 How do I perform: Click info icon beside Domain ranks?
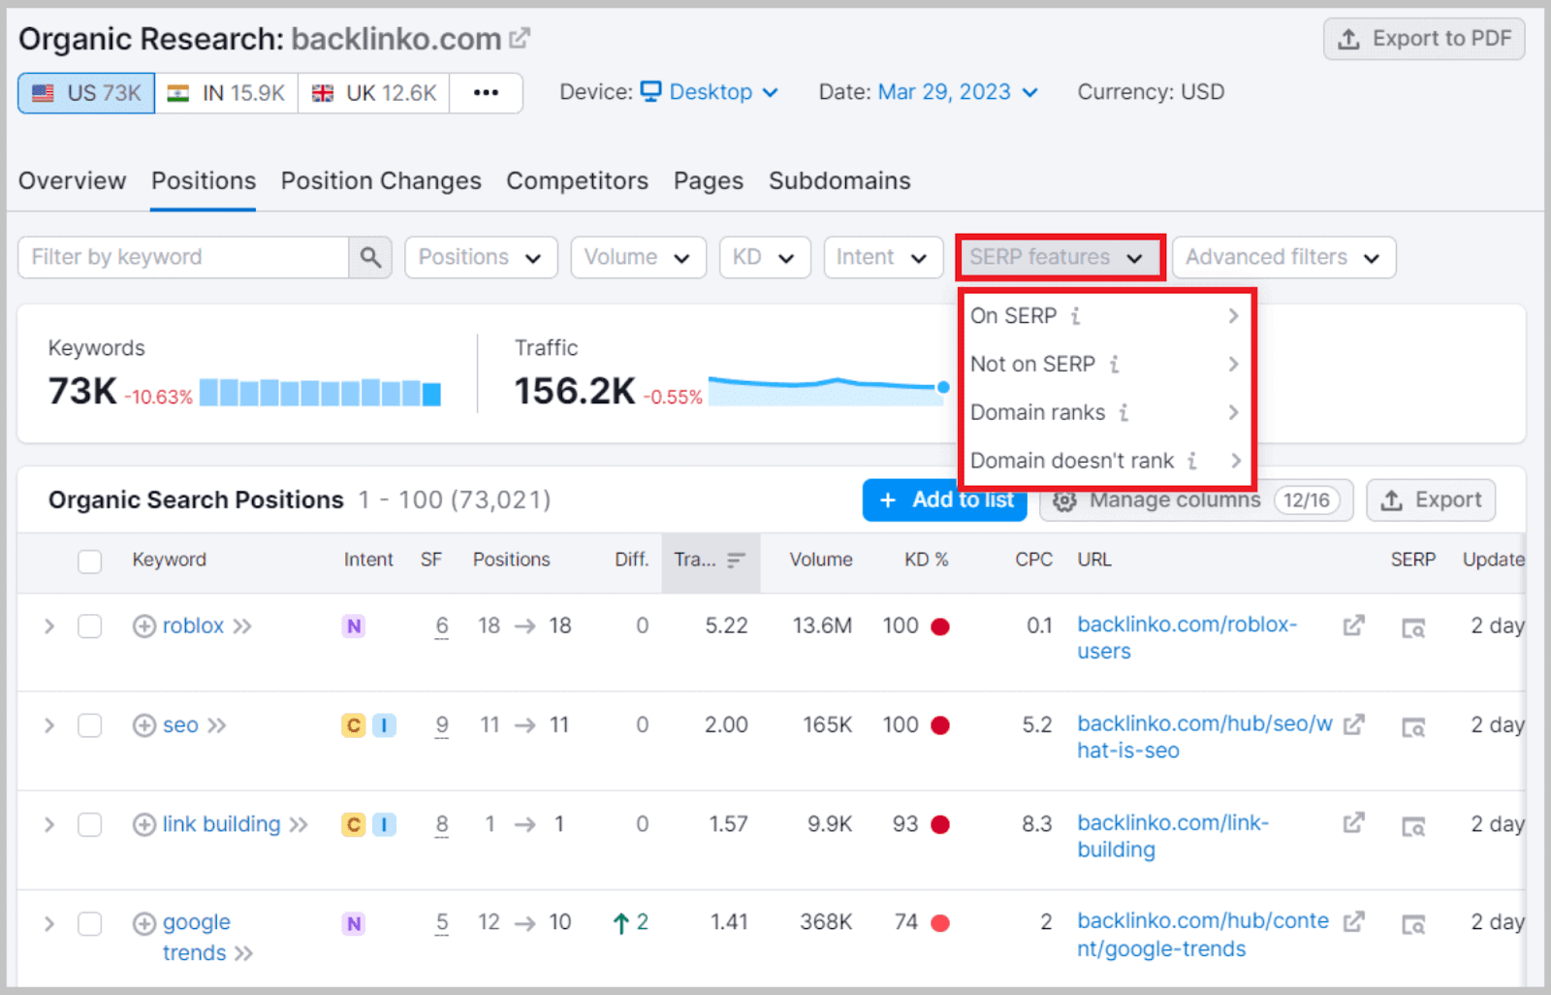[x=1124, y=413]
